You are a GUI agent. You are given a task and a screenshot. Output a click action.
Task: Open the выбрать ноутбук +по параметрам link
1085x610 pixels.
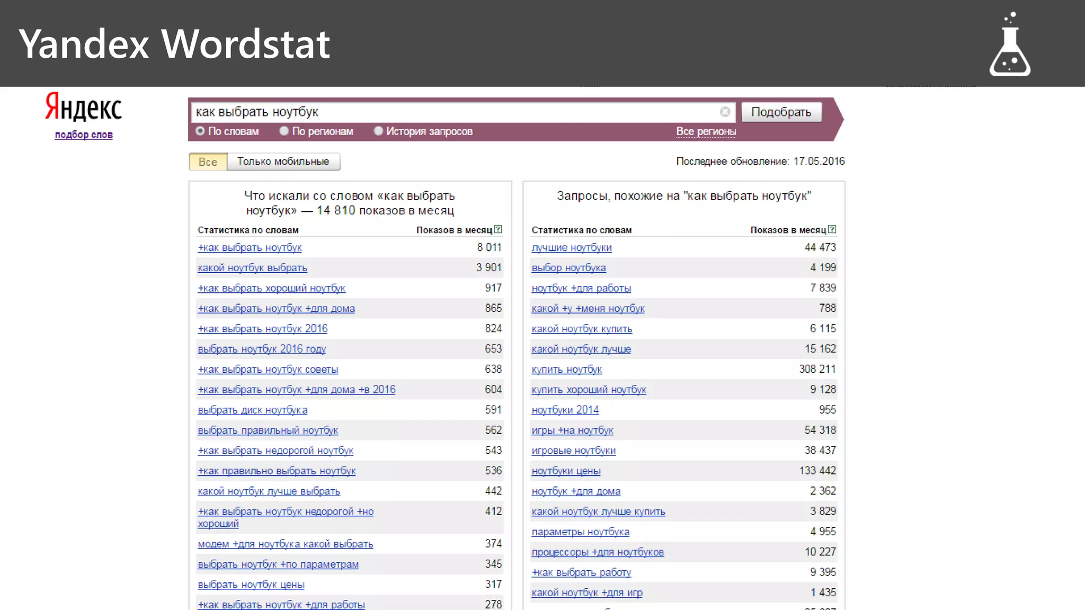(278, 564)
